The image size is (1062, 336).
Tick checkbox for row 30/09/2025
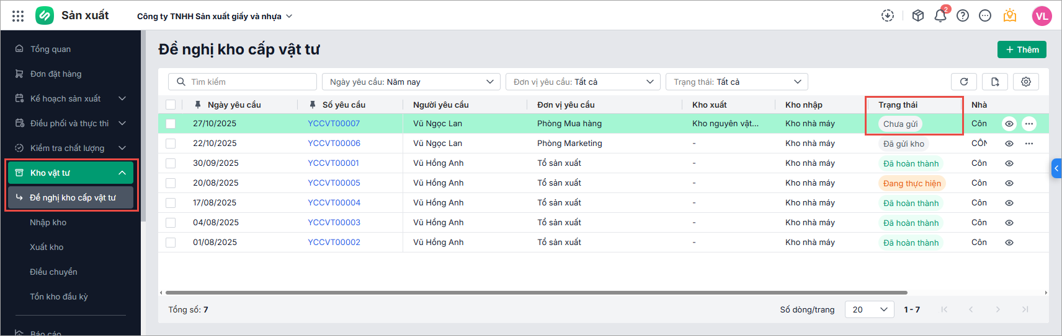(171, 163)
